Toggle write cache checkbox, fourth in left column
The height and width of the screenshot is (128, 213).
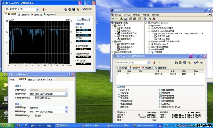(x=119, y=98)
